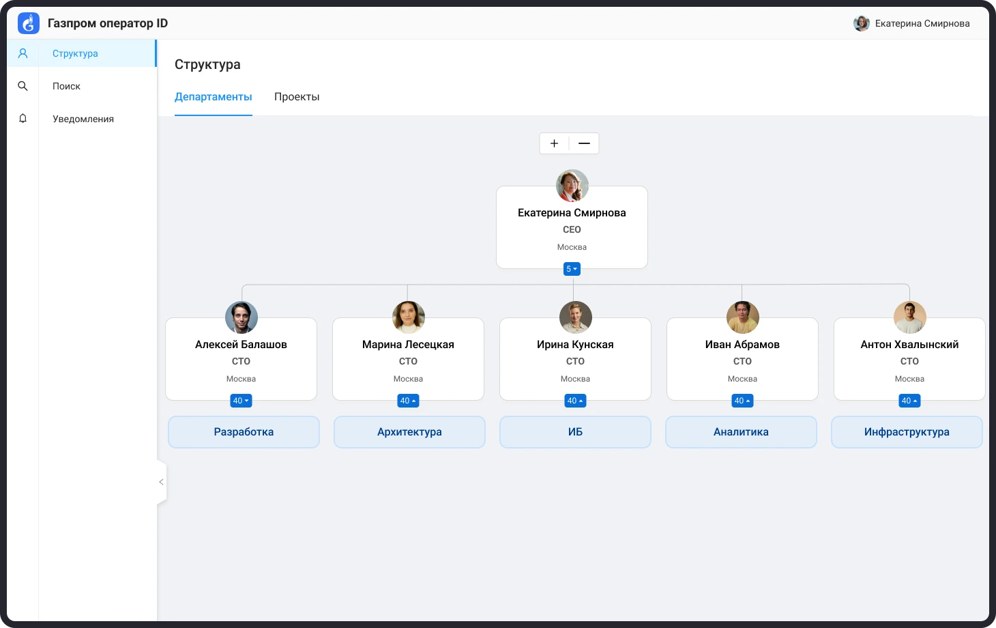Click the Структура page heading
Screen dimensions: 996x628
(207, 65)
